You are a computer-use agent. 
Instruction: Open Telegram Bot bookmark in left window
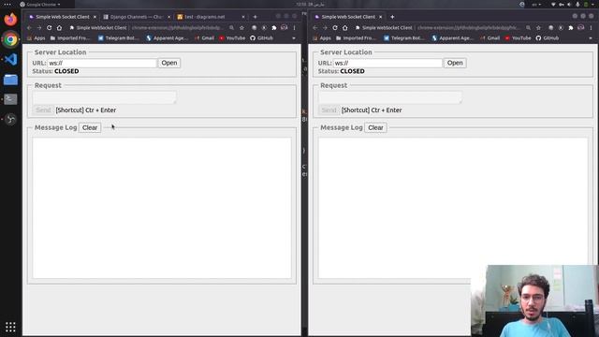[118, 38]
